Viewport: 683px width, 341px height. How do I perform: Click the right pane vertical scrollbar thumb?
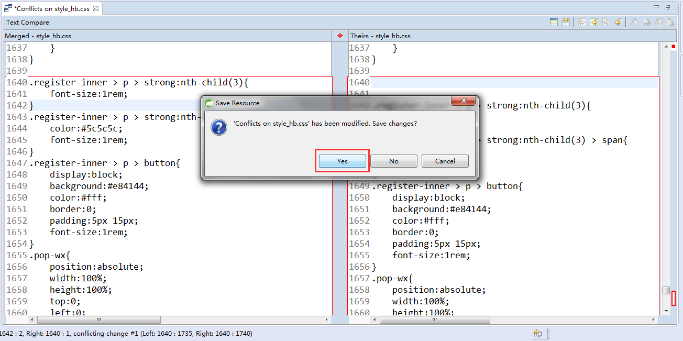665,290
